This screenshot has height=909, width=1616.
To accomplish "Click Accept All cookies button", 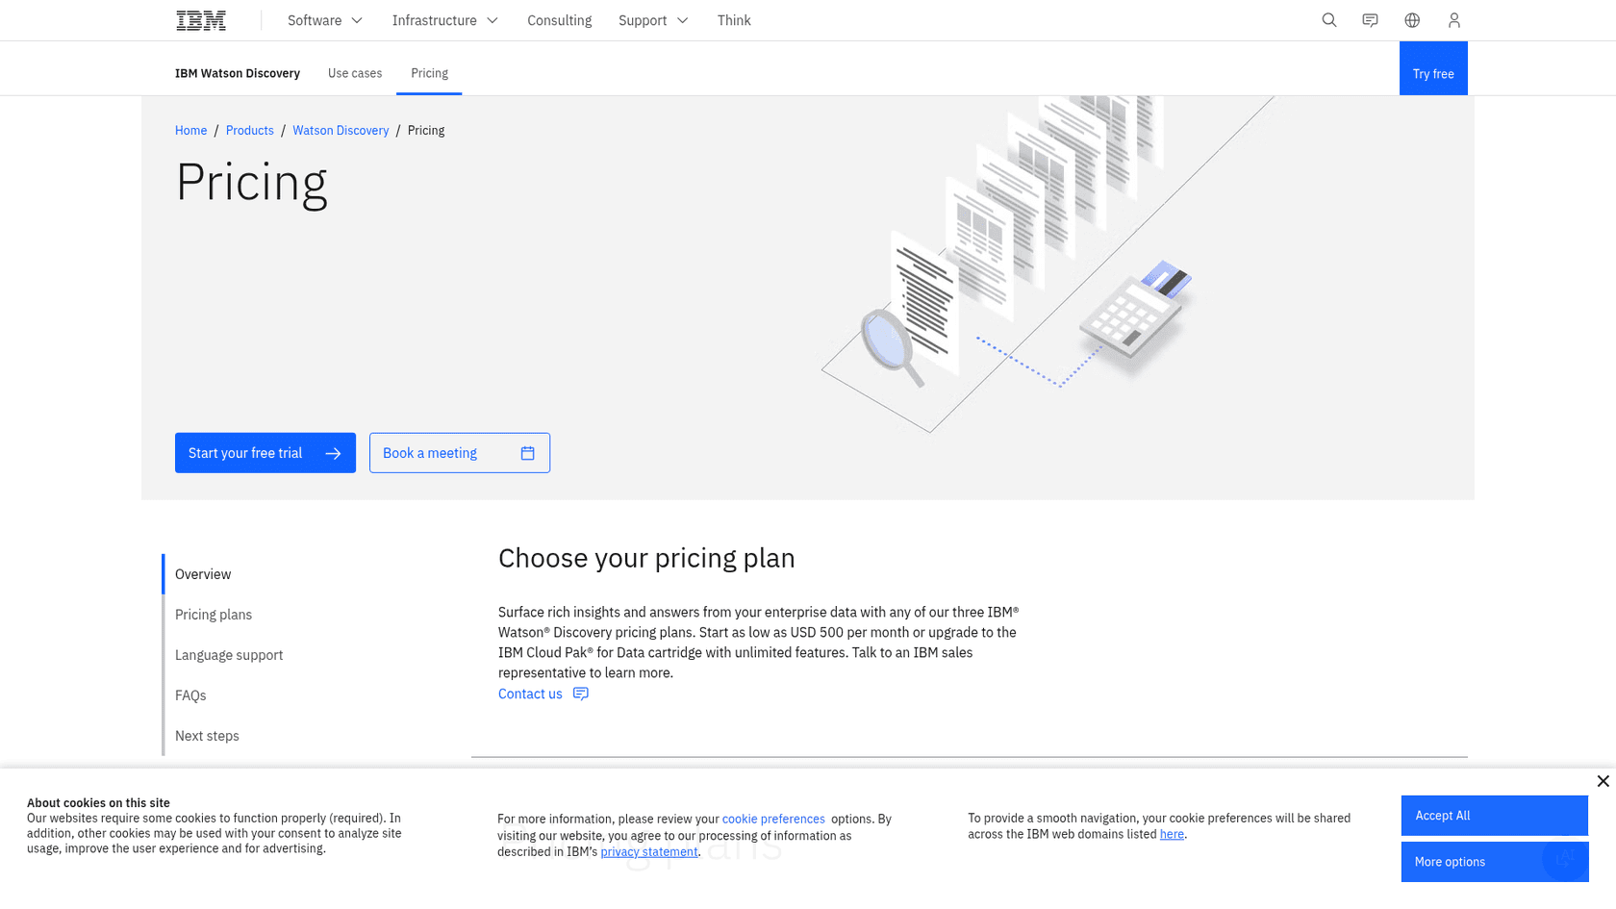I will coord(1495,816).
